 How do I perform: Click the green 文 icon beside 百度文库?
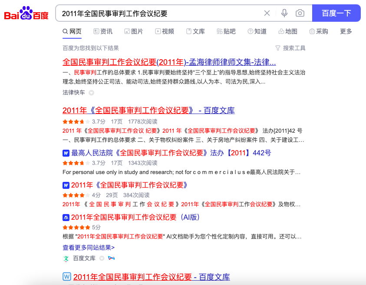point(66,258)
